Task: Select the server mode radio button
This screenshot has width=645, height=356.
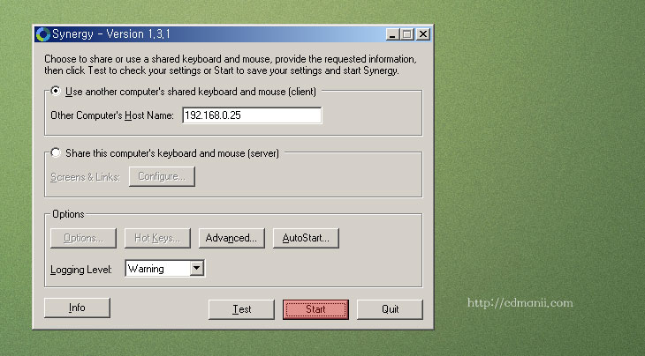Action: click(56, 152)
